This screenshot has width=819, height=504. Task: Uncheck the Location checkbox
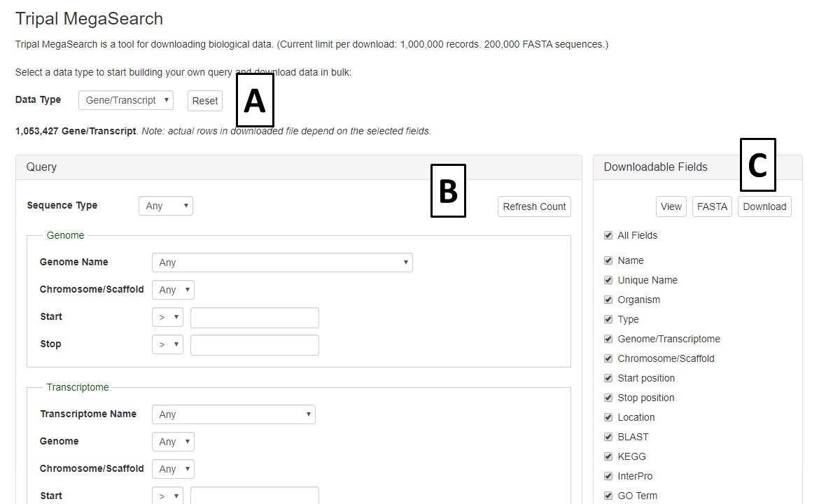point(608,416)
